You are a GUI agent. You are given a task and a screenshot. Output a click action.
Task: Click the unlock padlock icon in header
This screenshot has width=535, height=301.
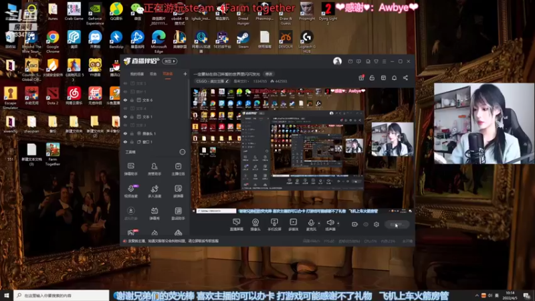372,78
